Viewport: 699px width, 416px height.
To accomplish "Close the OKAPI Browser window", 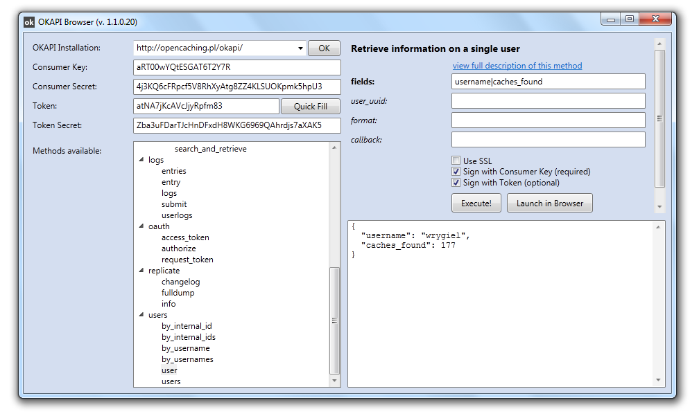I will pyautogui.click(x=655, y=19).
